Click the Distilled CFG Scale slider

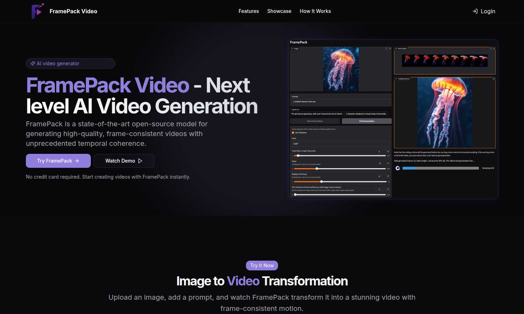click(340, 182)
